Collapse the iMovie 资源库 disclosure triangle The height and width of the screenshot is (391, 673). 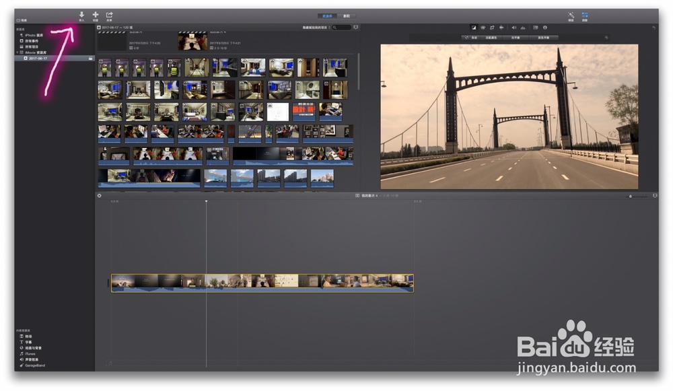[17, 52]
